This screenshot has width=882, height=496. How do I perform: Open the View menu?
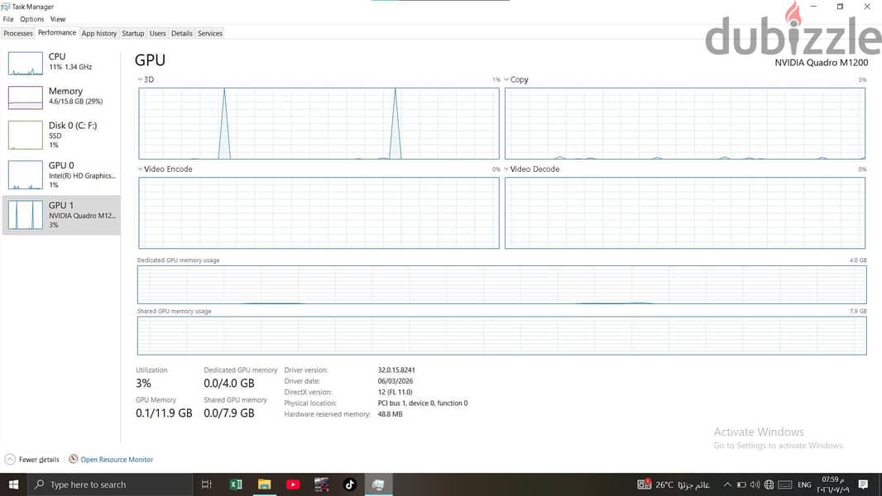pos(58,19)
